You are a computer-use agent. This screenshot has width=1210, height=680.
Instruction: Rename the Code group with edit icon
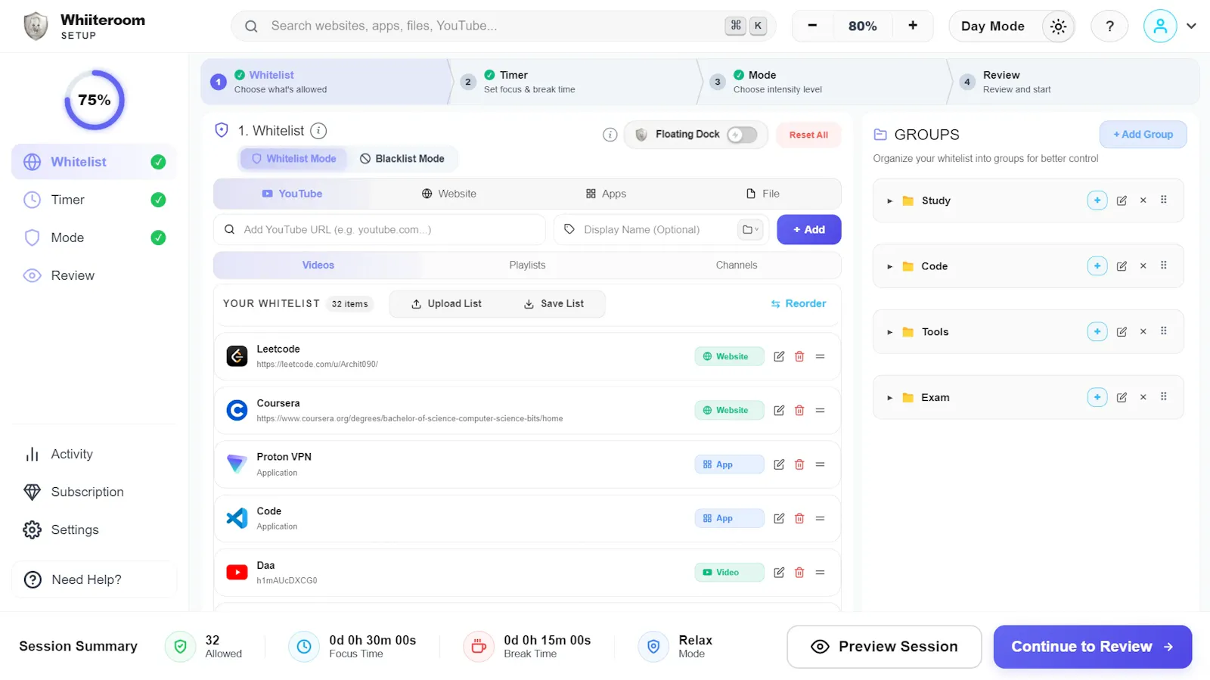(1122, 266)
